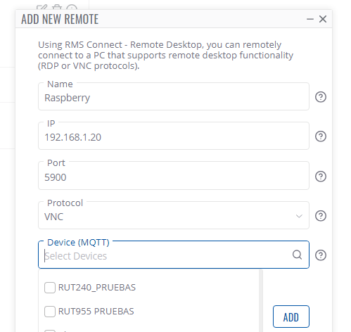Open help for Device (MQTT) field
The width and height of the screenshot is (351, 332).
tap(320, 255)
